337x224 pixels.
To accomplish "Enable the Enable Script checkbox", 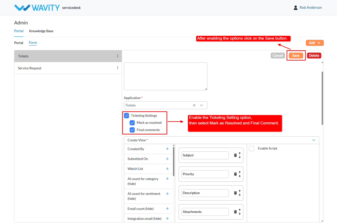I will pos(252,149).
